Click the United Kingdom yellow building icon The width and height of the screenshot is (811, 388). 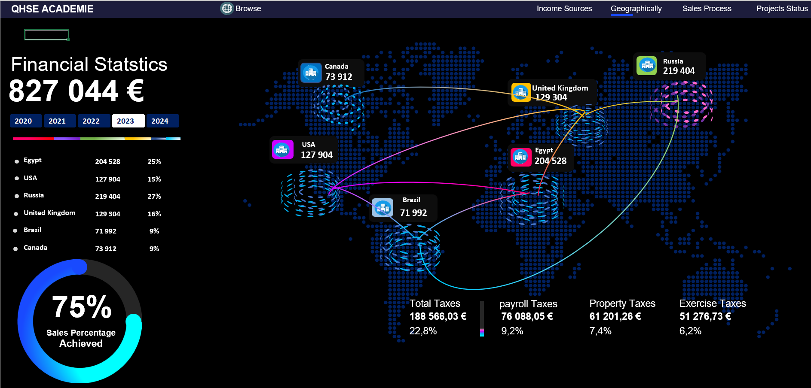tap(521, 92)
